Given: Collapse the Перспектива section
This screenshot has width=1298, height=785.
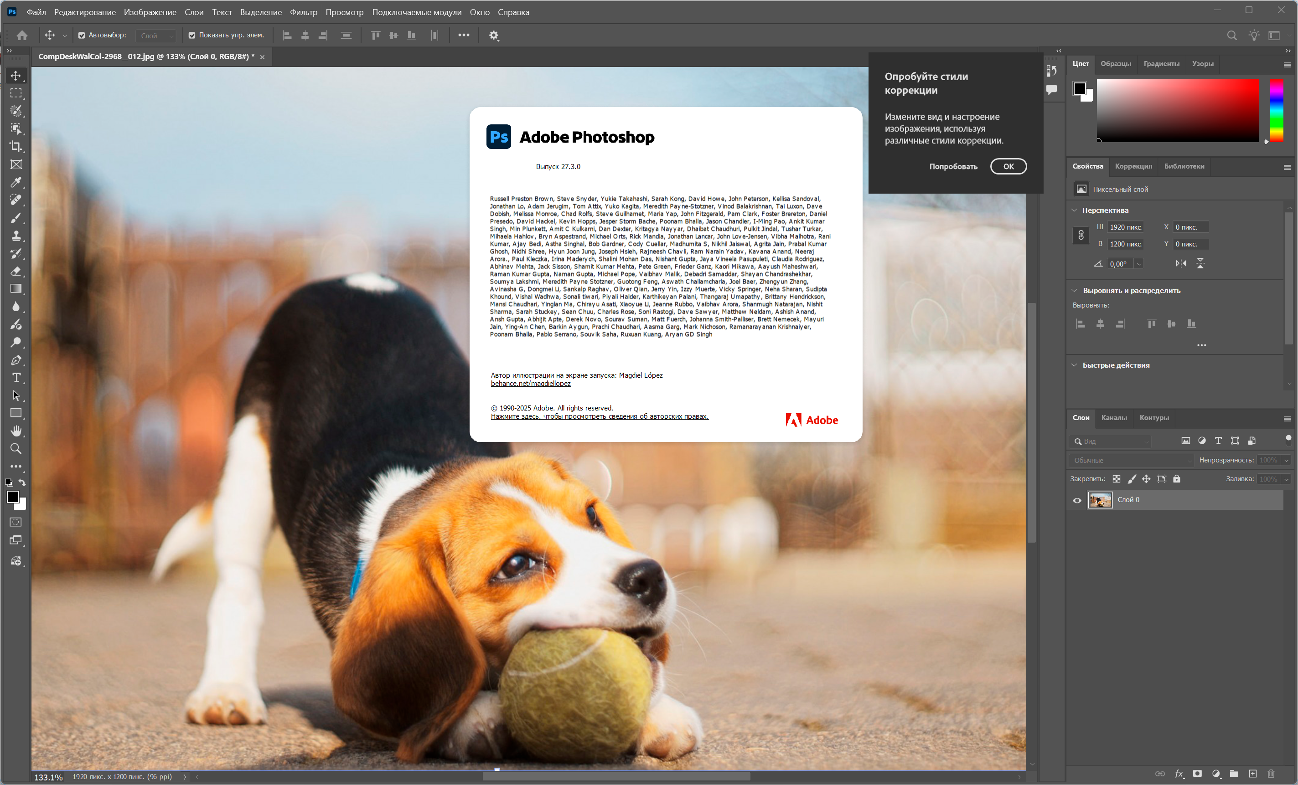Looking at the screenshot, I should click(1074, 210).
